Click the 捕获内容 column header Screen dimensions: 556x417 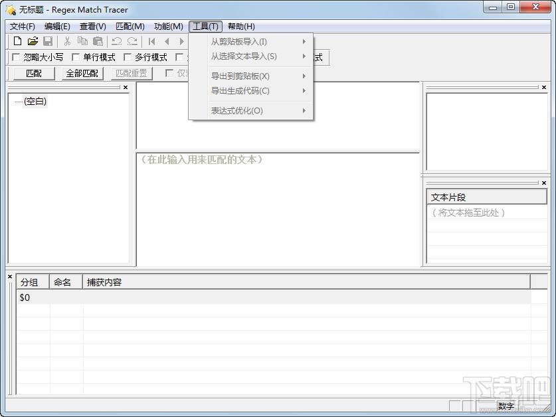[306, 282]
